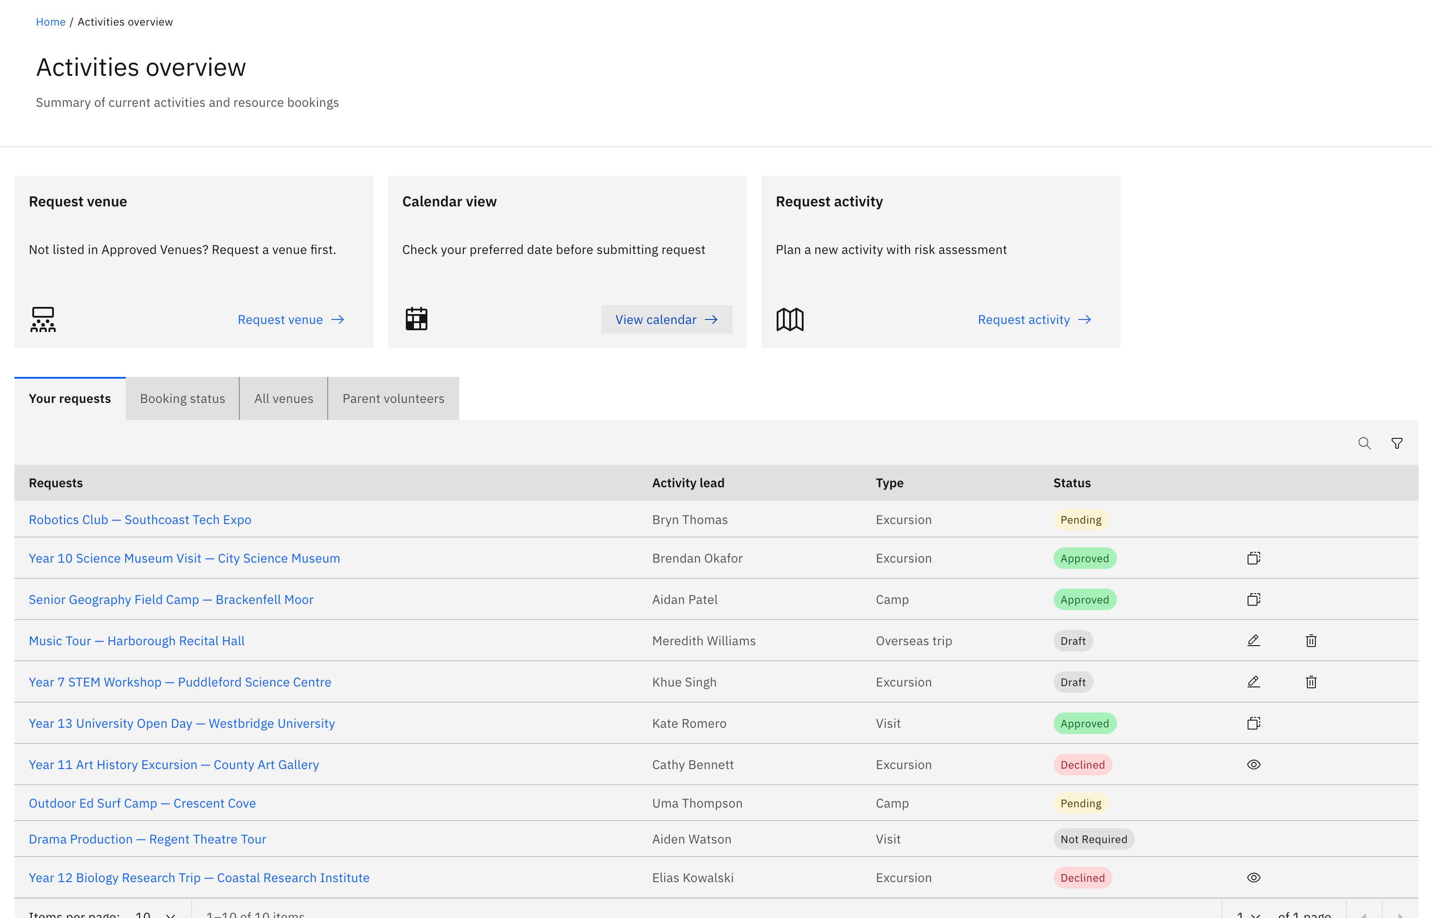Click the Requests column header
This screenshot has height=918, width=1433.
pyautogui.click(x=56, y=483)
